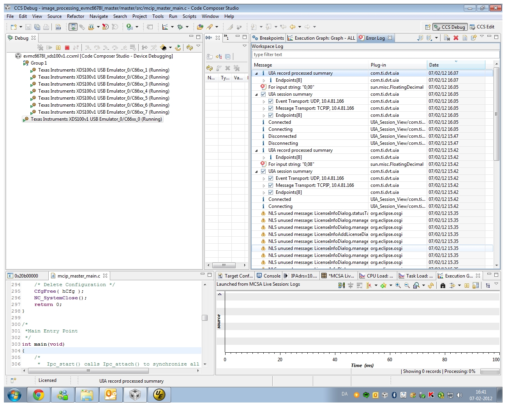506x406 pixels.
Task: Open Google Chrome from the taskbar
Action: pos(38,395)
